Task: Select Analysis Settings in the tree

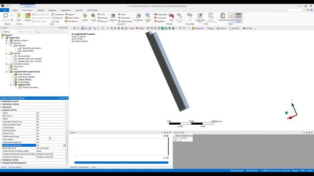Action: click(25, 79)
